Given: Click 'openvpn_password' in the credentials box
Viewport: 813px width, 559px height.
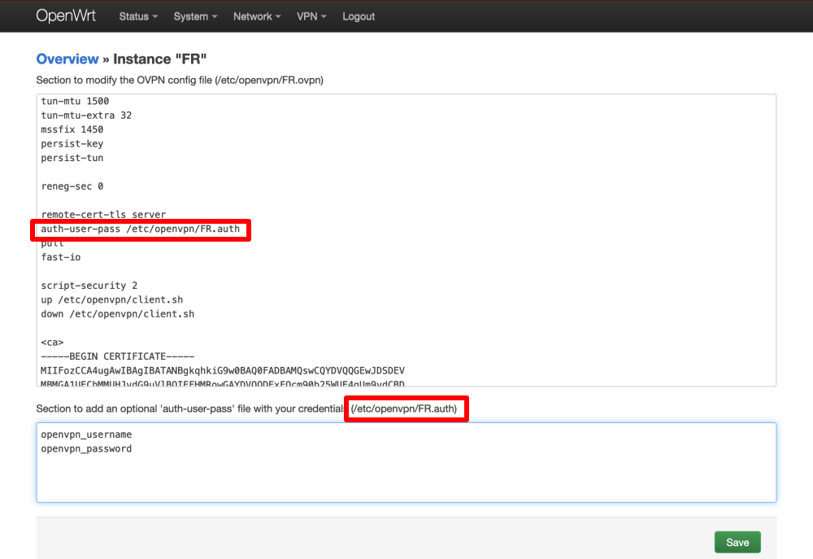Looking at the screenshot, I should pos(86,449).
